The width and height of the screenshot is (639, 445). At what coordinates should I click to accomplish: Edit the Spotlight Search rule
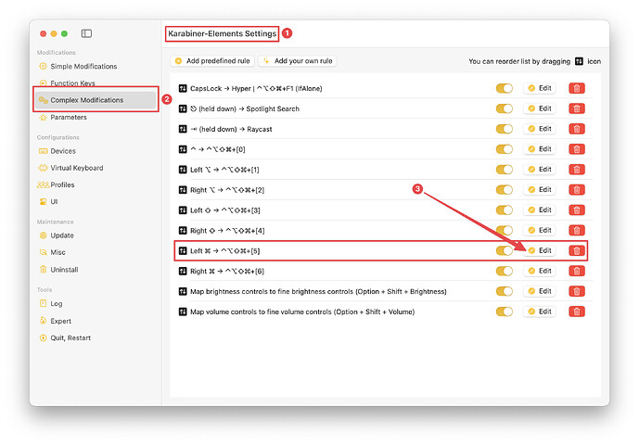[x=540, y=108]
